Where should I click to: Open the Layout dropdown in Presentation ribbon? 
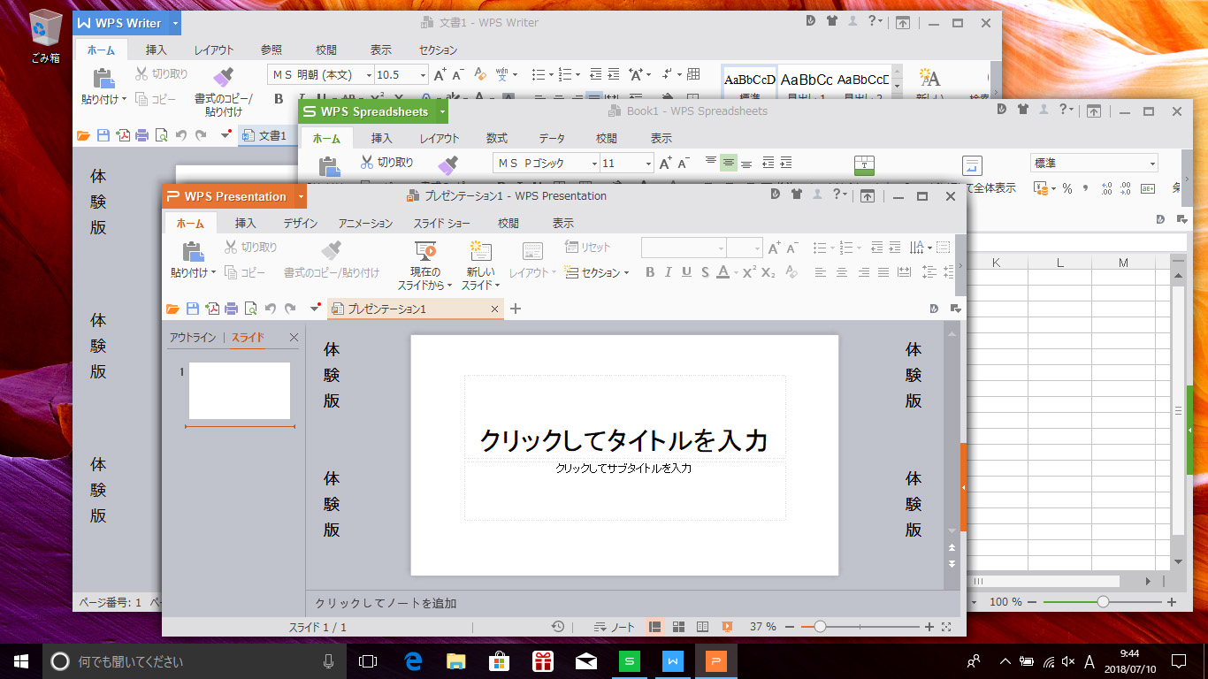531,272
